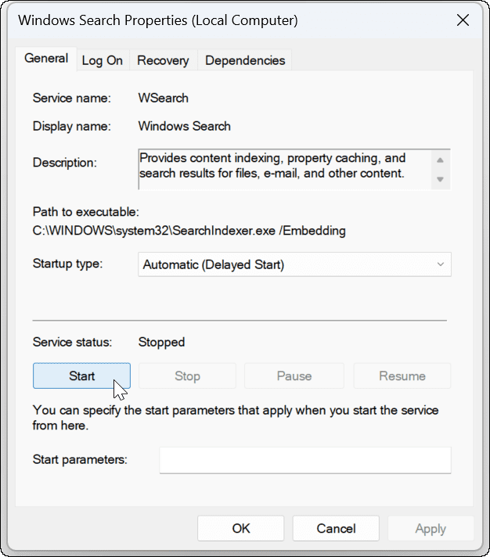Switch to the General tab

click(46, 59)
